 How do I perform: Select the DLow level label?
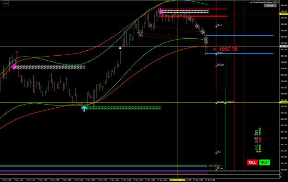pyautogui.click(x=220, y=168)
